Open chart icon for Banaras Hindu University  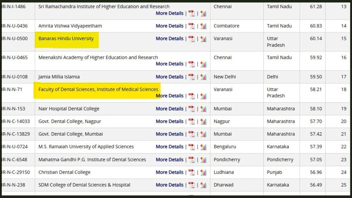pos(203,39)
